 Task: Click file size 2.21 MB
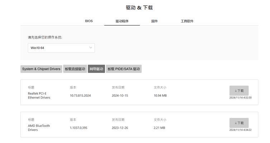pos(159,128)
